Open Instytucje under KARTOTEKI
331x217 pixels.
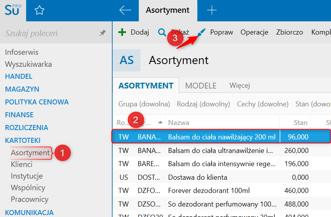tap(27, 176)
